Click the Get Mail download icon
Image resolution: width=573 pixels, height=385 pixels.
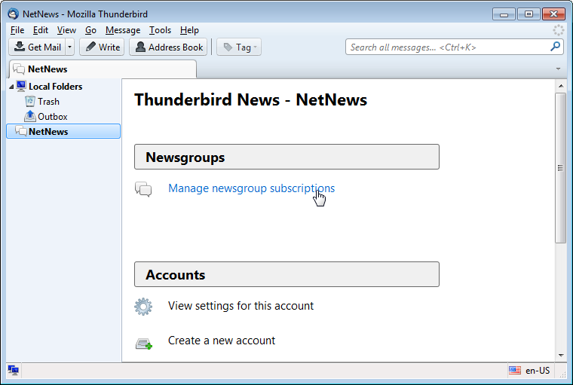click(x=19, y=47)
